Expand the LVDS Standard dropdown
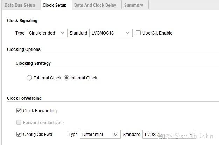This screenshot has width=219, height=145. [169, 135]
